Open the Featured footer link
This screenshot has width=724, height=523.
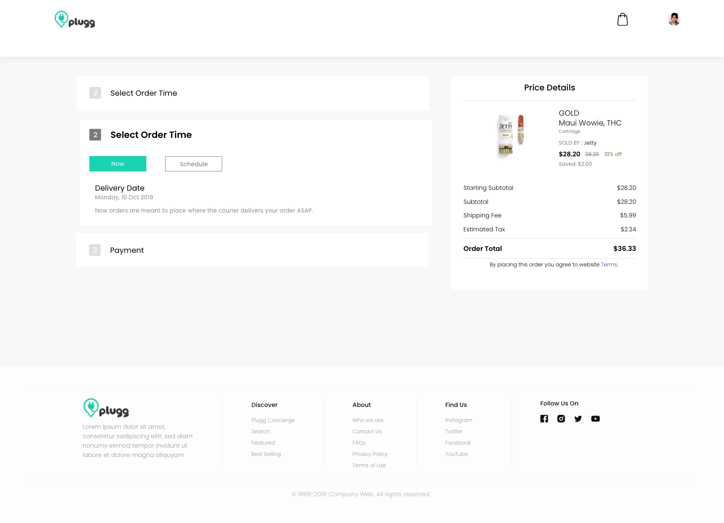(x=263, y=443)
